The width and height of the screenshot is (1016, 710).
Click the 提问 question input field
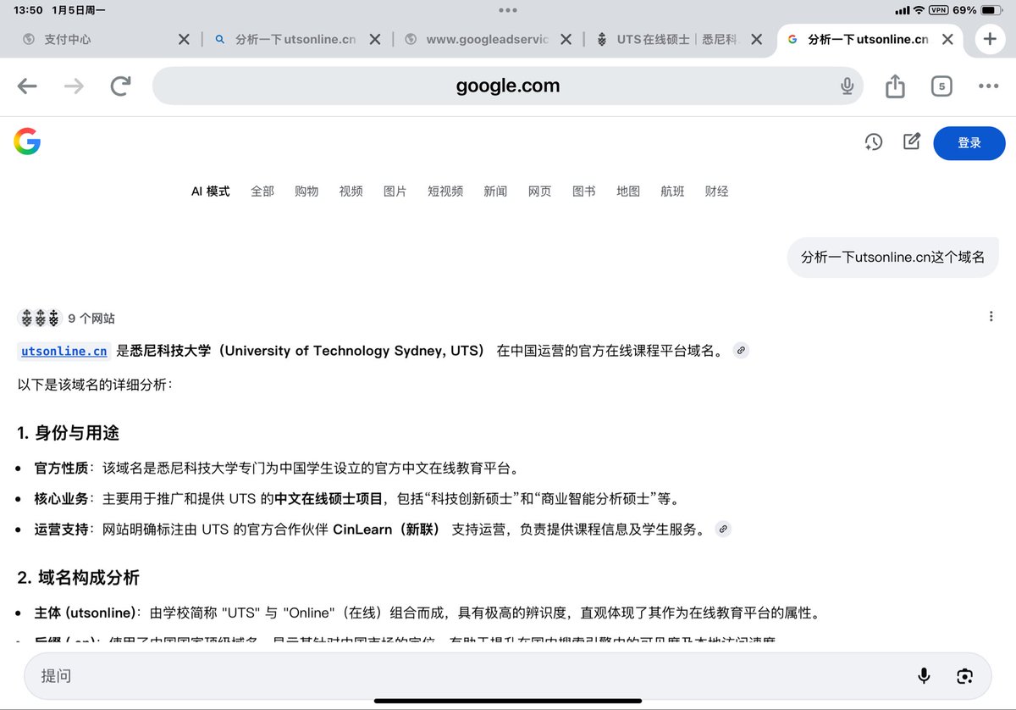point(508,675)
